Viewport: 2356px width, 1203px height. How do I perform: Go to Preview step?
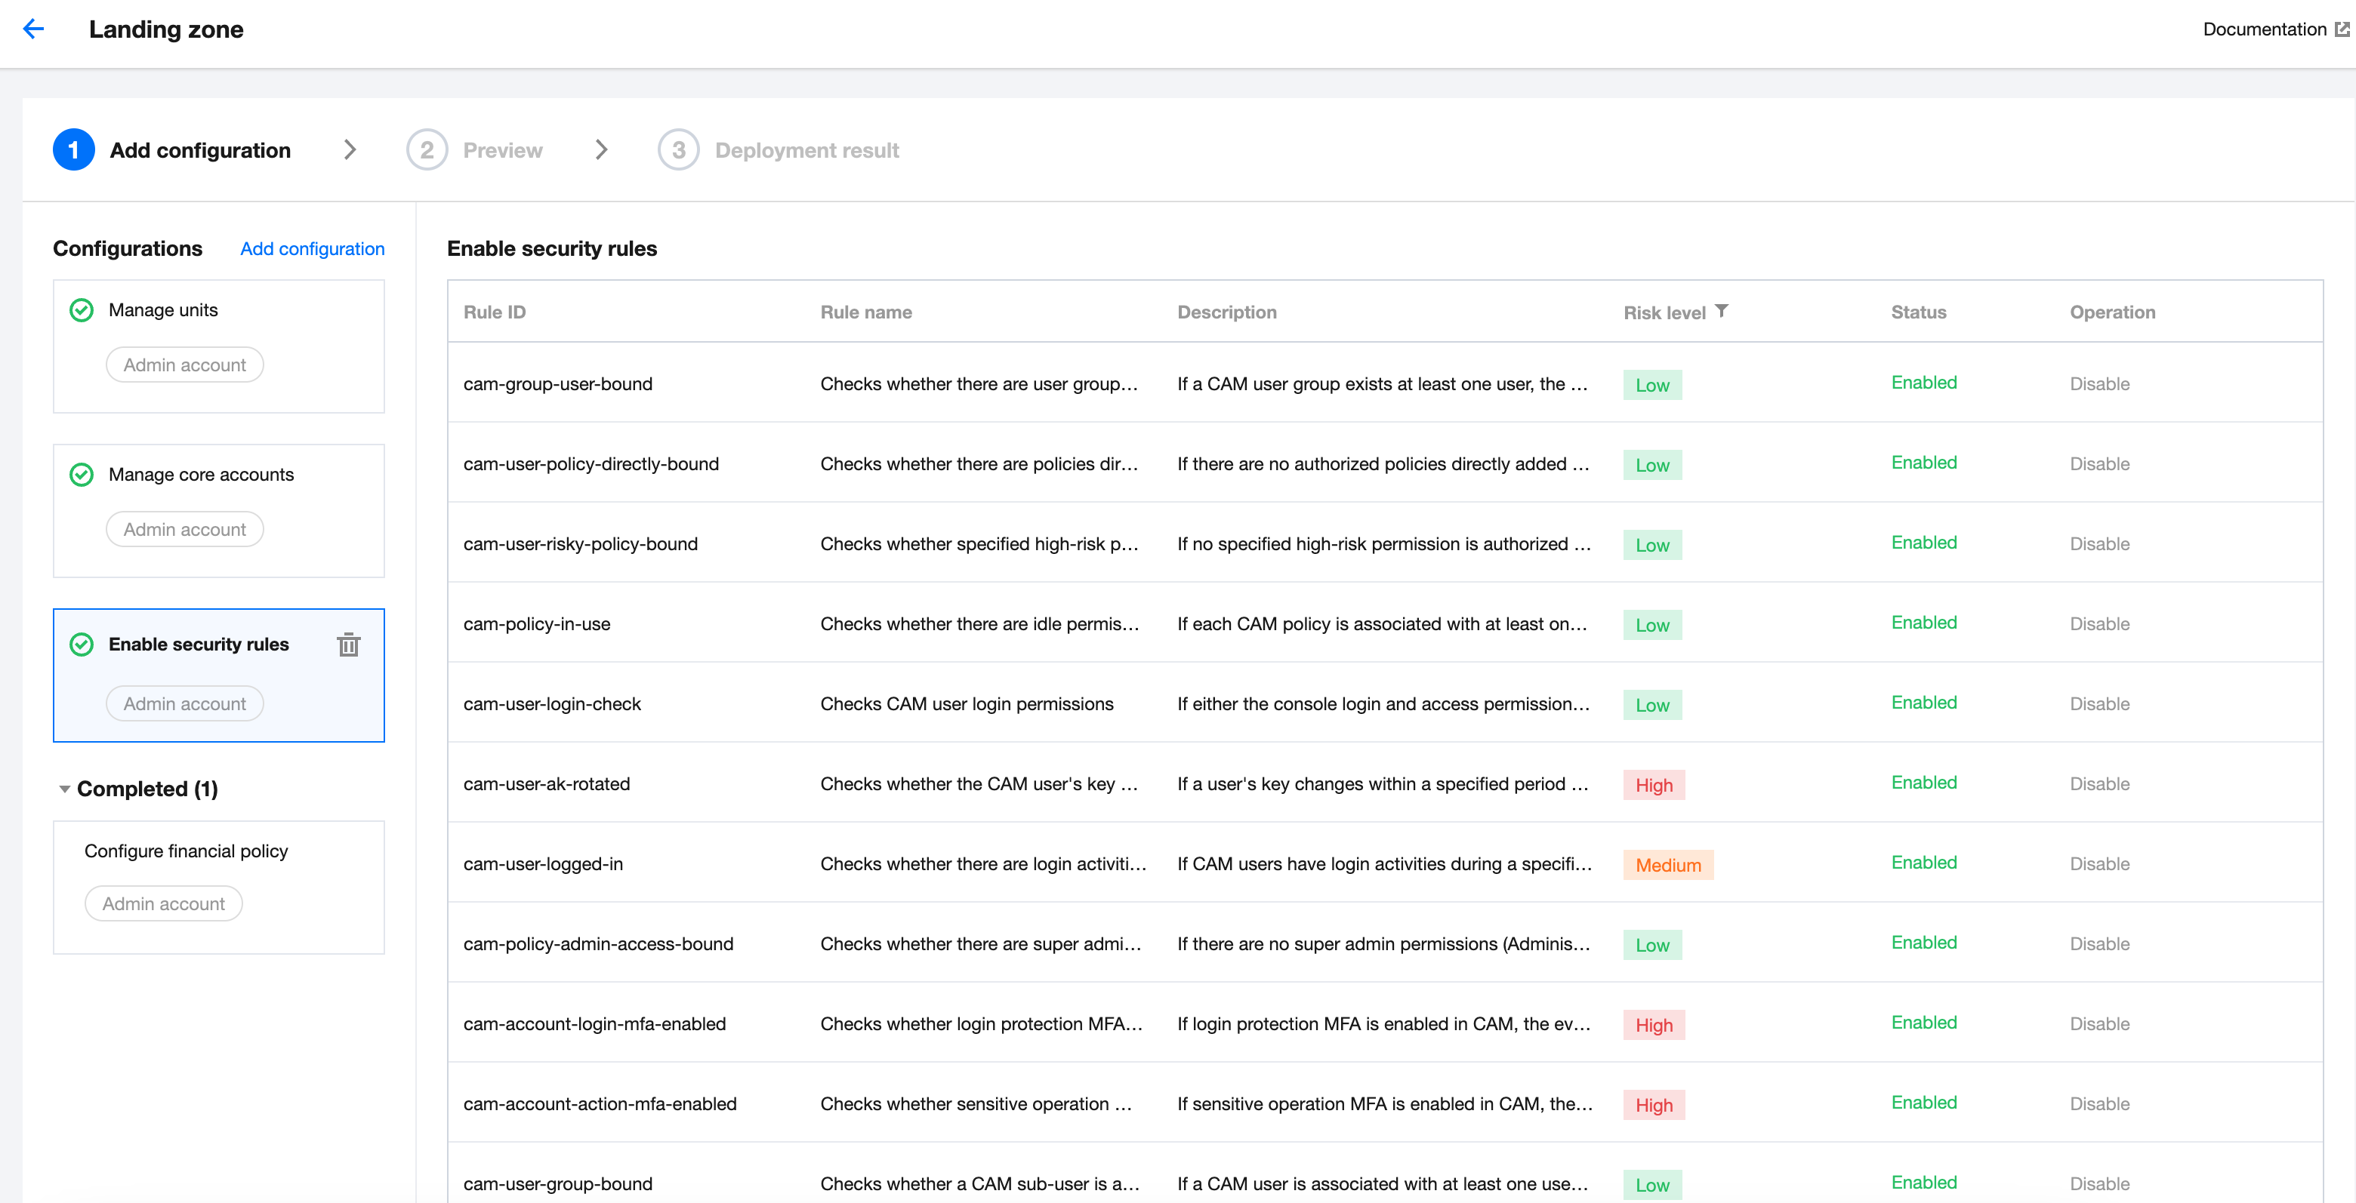pyautogui.click(x=501, y=150)
